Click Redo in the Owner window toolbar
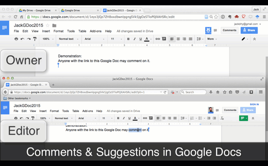Screen dimensions: 268x166 pyautogui.click(x=28, y=39)
